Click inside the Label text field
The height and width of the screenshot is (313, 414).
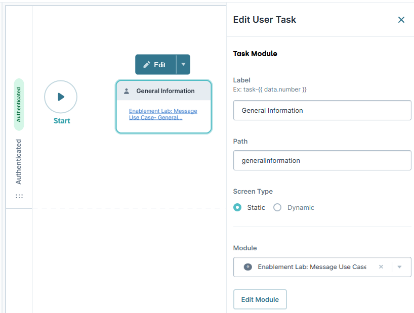(322, 110)
